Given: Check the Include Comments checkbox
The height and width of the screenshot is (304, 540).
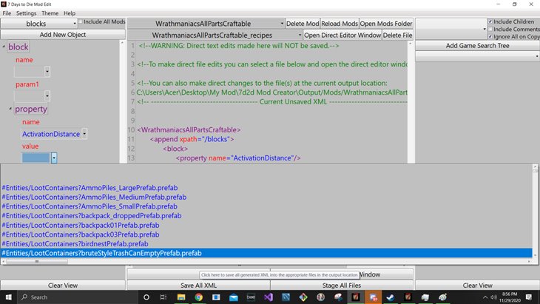Looking at the screenshot, I should click(x=489, y=29).
